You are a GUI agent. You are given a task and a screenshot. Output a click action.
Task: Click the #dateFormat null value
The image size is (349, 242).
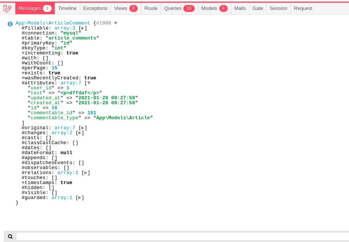tap(66, 153)
